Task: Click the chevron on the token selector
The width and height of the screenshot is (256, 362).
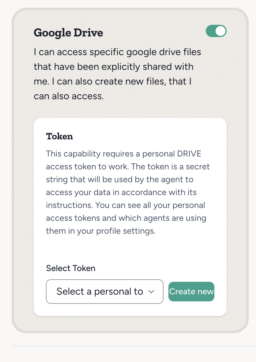Action: tap(152, 292)
